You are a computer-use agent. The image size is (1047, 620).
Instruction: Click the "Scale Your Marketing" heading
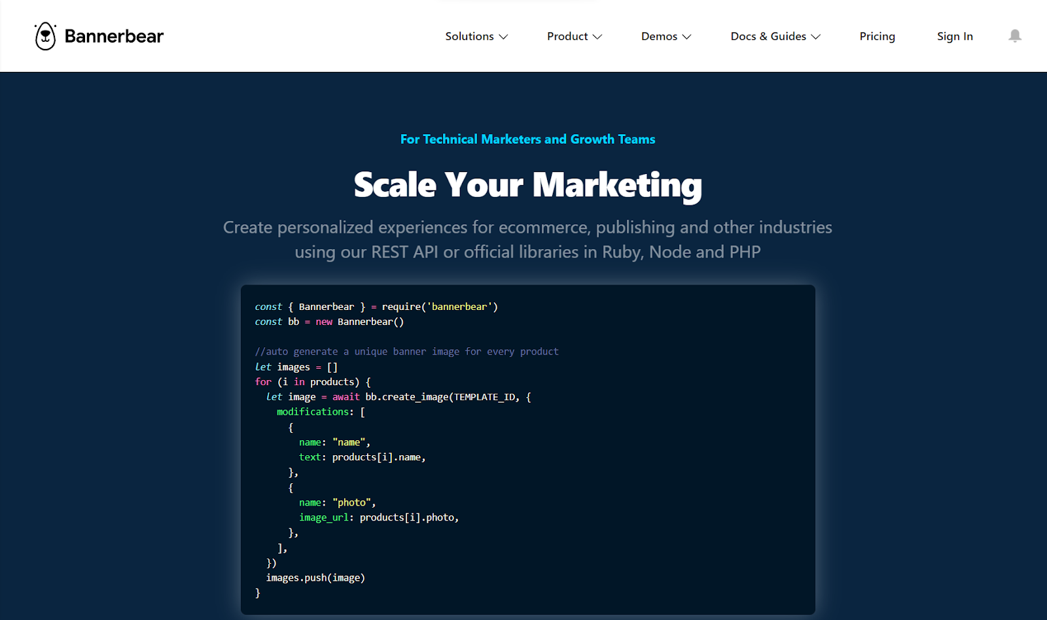[527, 185]
